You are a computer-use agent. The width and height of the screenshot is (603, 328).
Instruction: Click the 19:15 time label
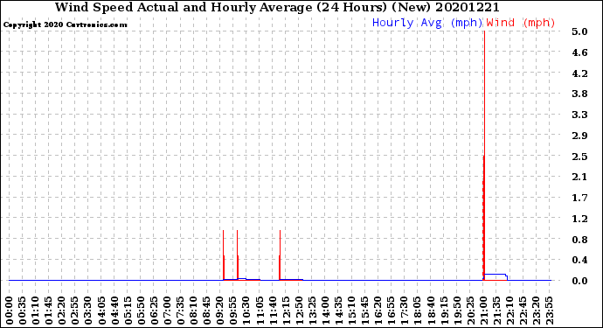coord(445,311)
